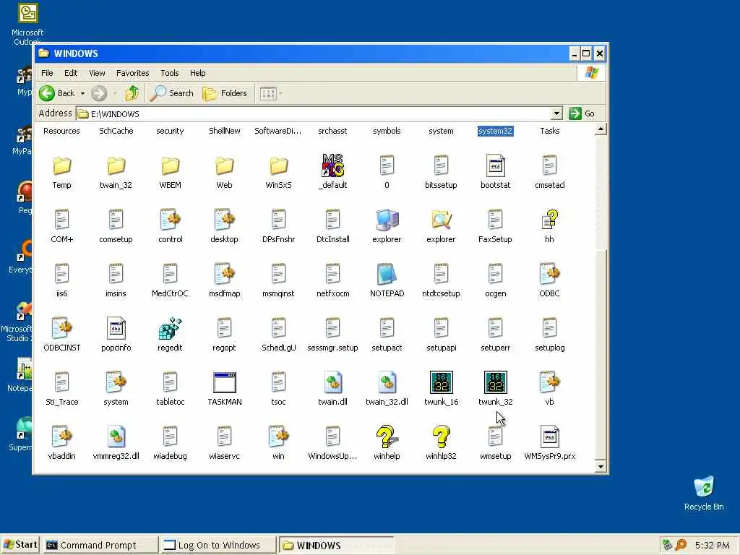Select the WinSxS folder icon
Screen dimensions: 740x555
pos(278,165)
